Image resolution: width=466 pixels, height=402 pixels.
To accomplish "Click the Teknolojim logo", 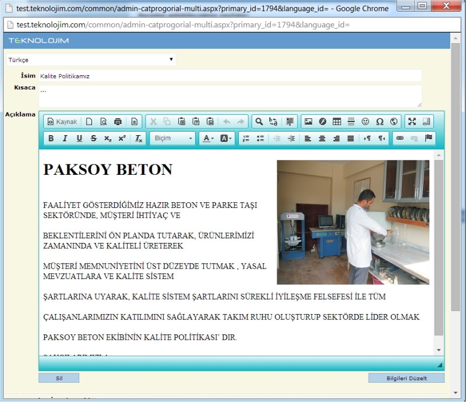I will pyautogui.click(x=38, y=41).
